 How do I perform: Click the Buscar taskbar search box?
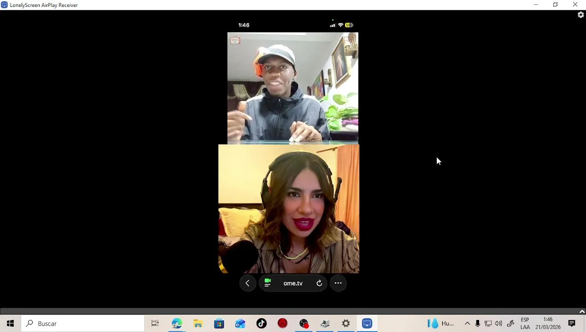tap(83, 324)
